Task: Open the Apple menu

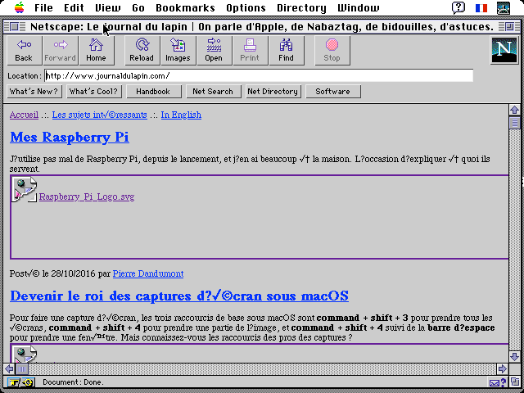Action: click(x=20, y=7)
